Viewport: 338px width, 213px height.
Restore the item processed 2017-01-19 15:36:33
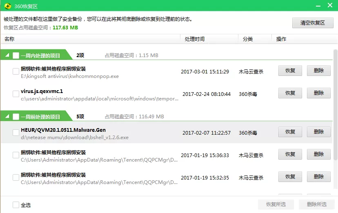(290, 154)
